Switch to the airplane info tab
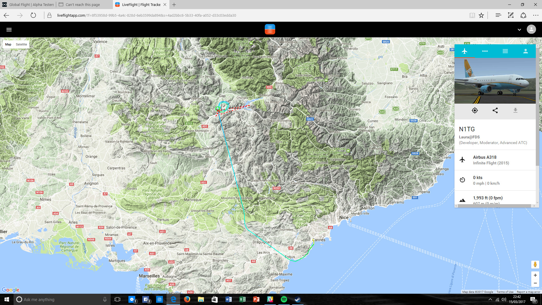 pyautogui.click(x=464, y=51)
